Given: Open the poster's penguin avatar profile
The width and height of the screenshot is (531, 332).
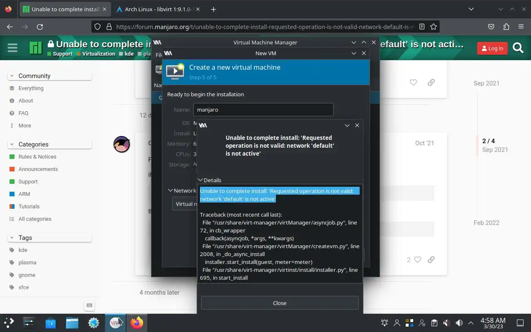Looking at the screenshot, I should tap(122, 144).
